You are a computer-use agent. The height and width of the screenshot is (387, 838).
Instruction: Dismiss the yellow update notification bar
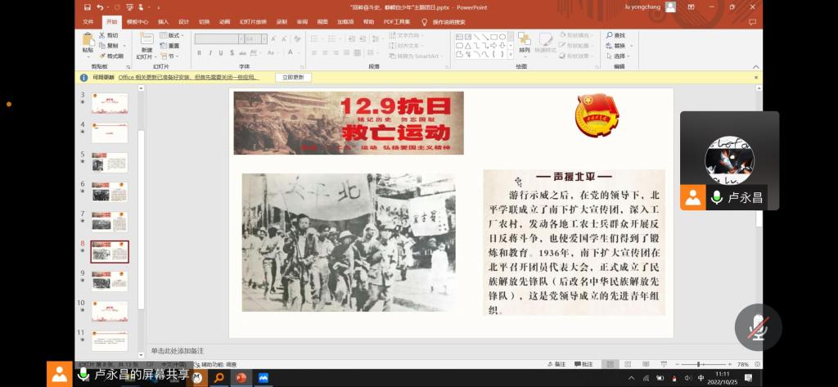(755, 78)
